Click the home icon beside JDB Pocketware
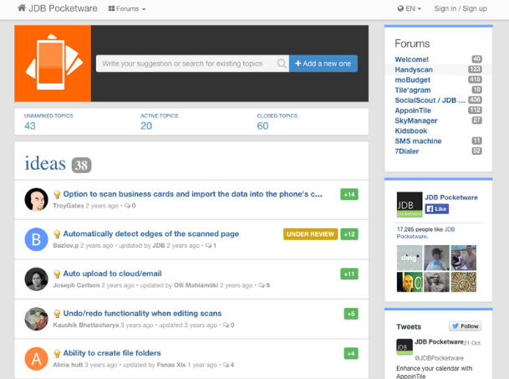 [x=22, y=8]
